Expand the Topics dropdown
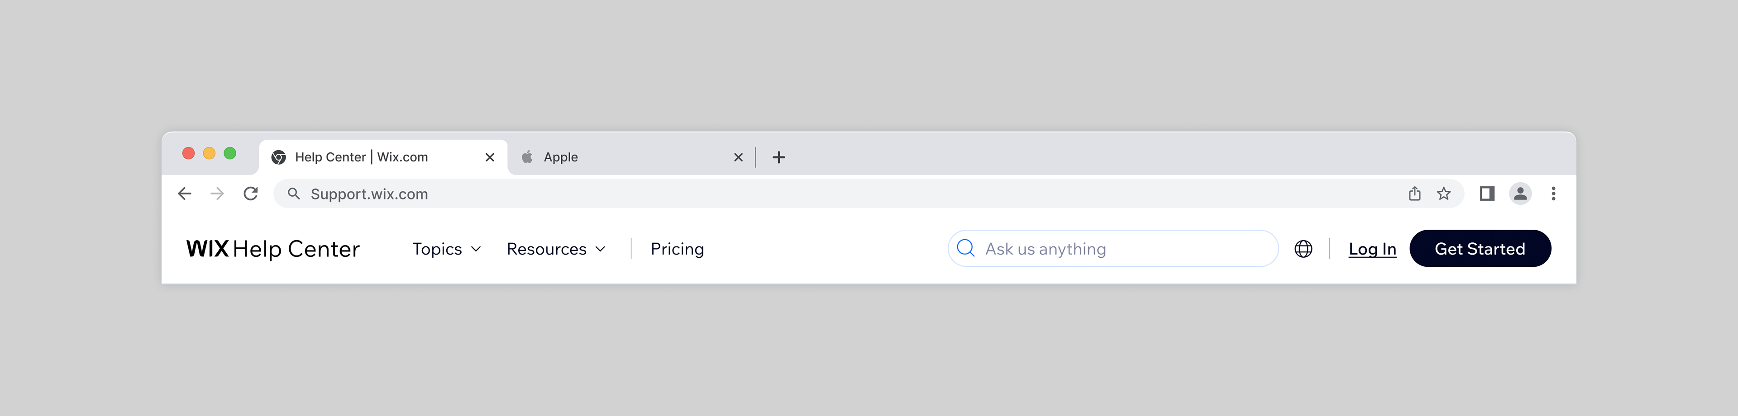The height and width of the screenshot is (416, 1738). [447, 249]
